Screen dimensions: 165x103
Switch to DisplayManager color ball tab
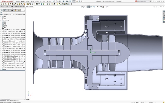pyautogui.click(x=15, y=10)
